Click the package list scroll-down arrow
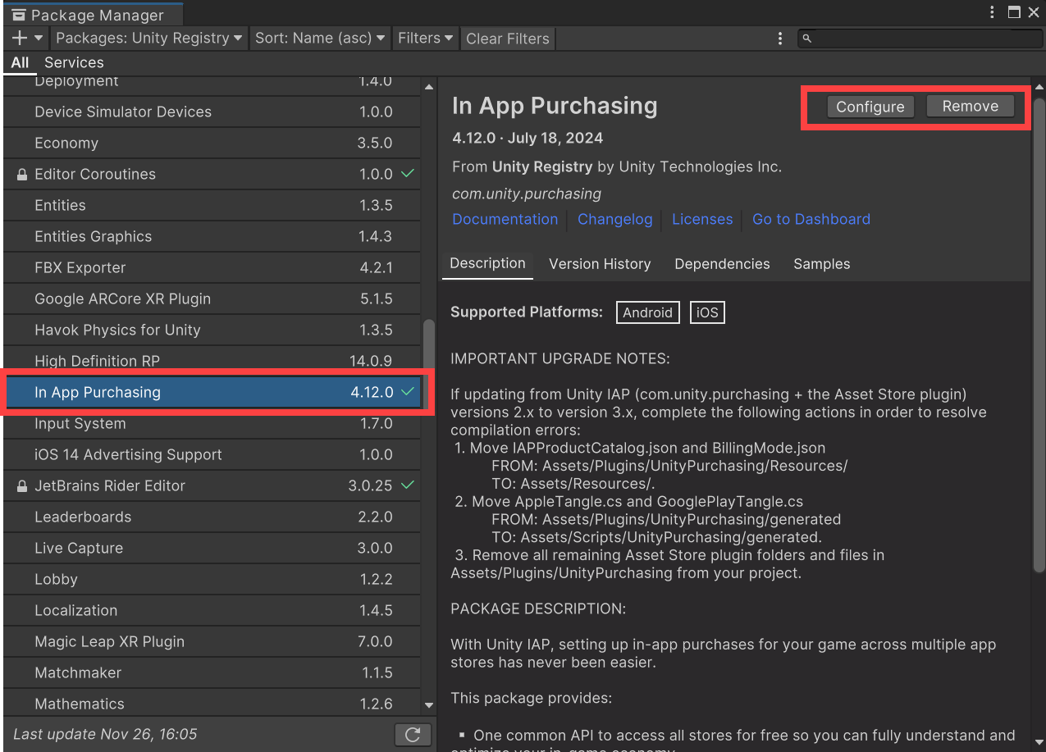This screenshot has width=1046, height=752. [428, 705]
